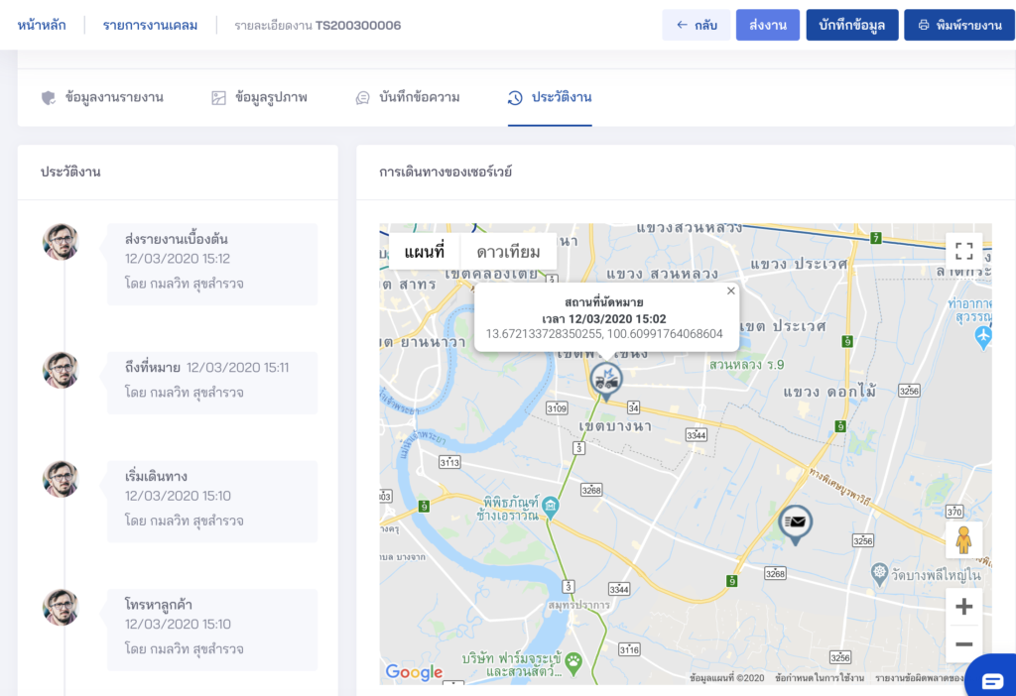Click avatar on ส่งรายงานเบื้องต้น entry

(x=61, y=242)
